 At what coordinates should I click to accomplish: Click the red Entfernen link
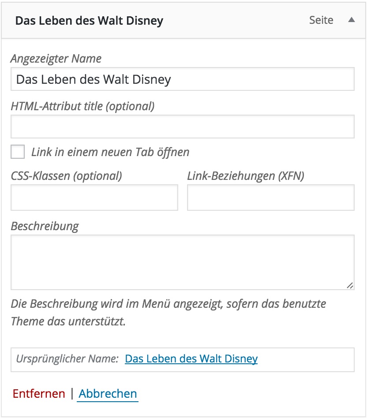click(39, 393)
